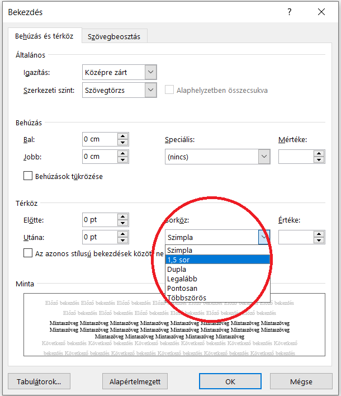341x396 pixels.
Task: Increase the Bal indent spinner up arrow
Action: click(122, 136)
